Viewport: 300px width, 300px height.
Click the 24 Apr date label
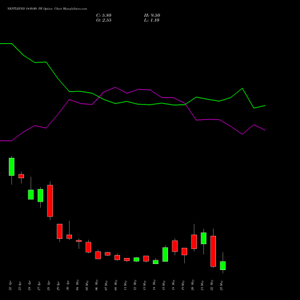coord(29,286)
